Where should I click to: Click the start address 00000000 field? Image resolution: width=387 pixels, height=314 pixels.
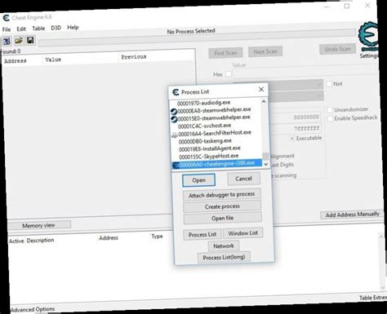296,117
